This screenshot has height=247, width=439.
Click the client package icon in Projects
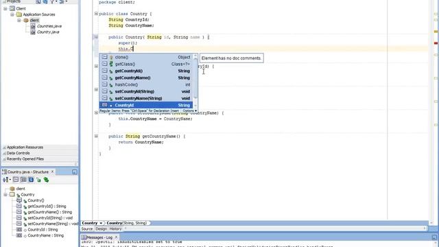26,21
